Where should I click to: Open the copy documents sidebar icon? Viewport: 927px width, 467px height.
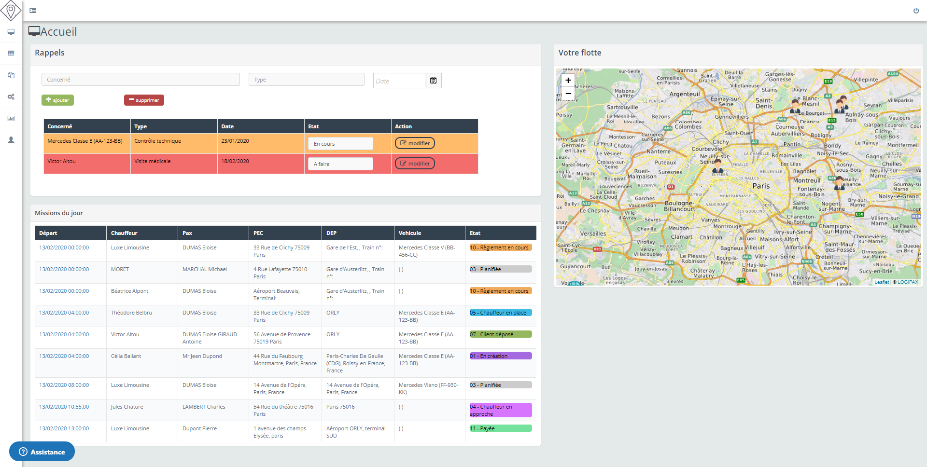(x=11, y=75)
